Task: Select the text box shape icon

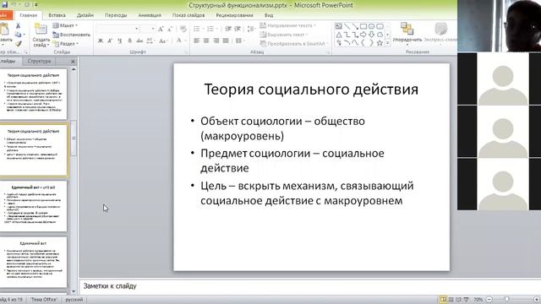Action: [x=338, y=26]
